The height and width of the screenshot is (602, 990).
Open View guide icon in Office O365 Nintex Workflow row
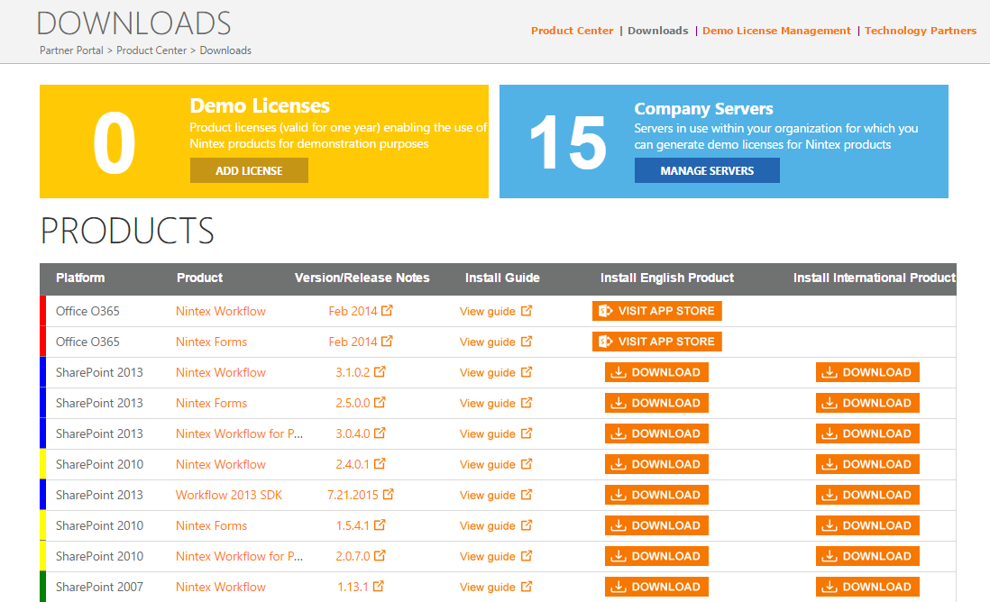point(527,311)
